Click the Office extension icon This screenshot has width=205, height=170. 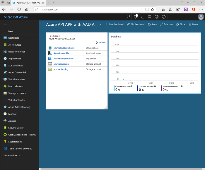coord(194,9)
